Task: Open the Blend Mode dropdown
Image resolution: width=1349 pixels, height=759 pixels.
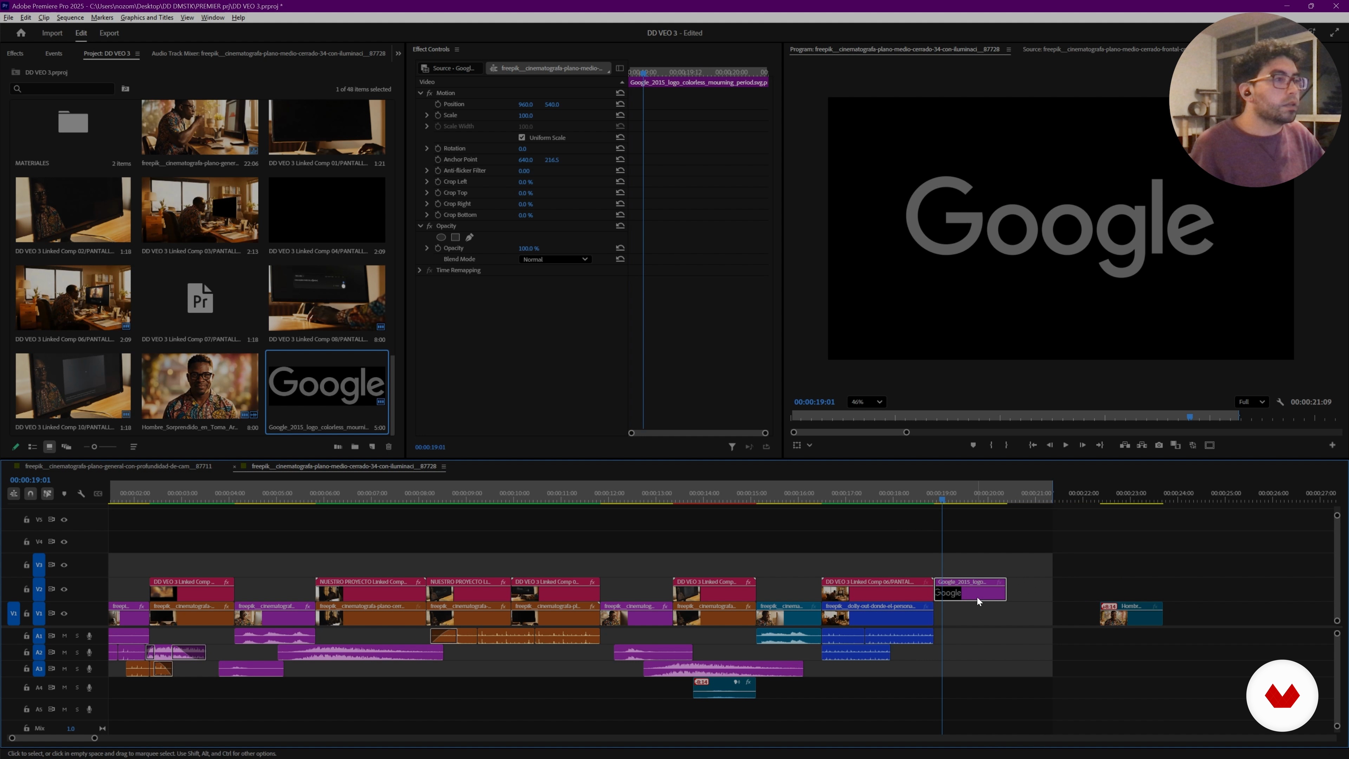Action: (555, 259)
